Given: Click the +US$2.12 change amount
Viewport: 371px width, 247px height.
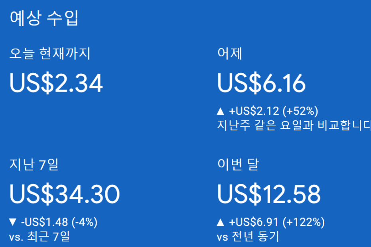Looking at the screenshot, I should coord(254,111).
